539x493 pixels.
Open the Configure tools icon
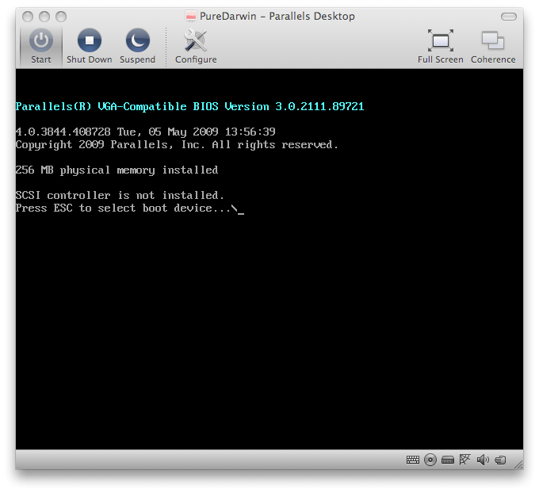[196, 46]
